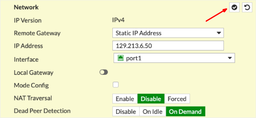
Task: Click into the IP Address field 129.213.6.50
Action: pos(168,46)
